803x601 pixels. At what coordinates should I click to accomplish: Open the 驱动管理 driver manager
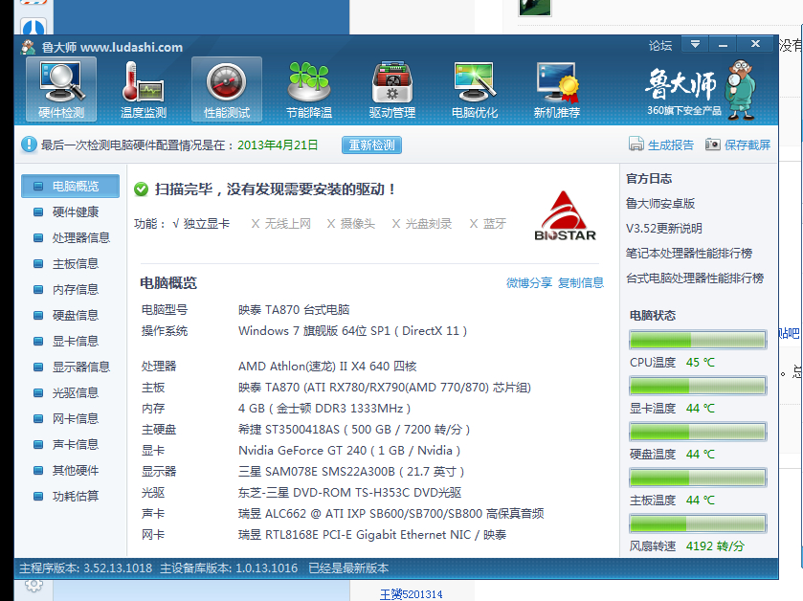[391, 90]
